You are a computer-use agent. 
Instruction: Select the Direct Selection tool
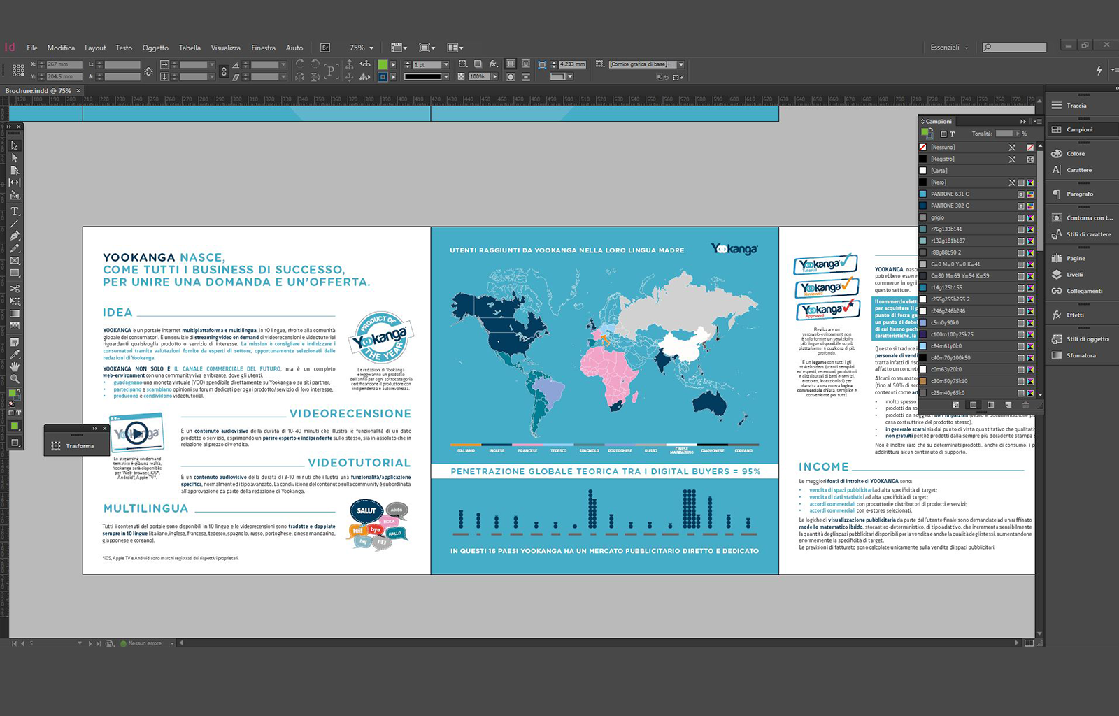click(15, 158)
